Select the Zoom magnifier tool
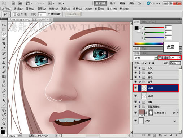183x138 pixels. [x=4, y=124]
